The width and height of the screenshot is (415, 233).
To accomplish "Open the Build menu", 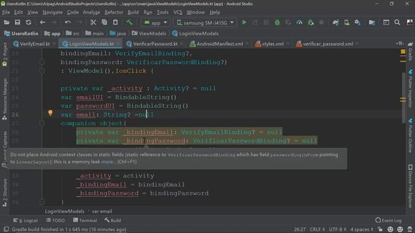I will click(133, 12).
